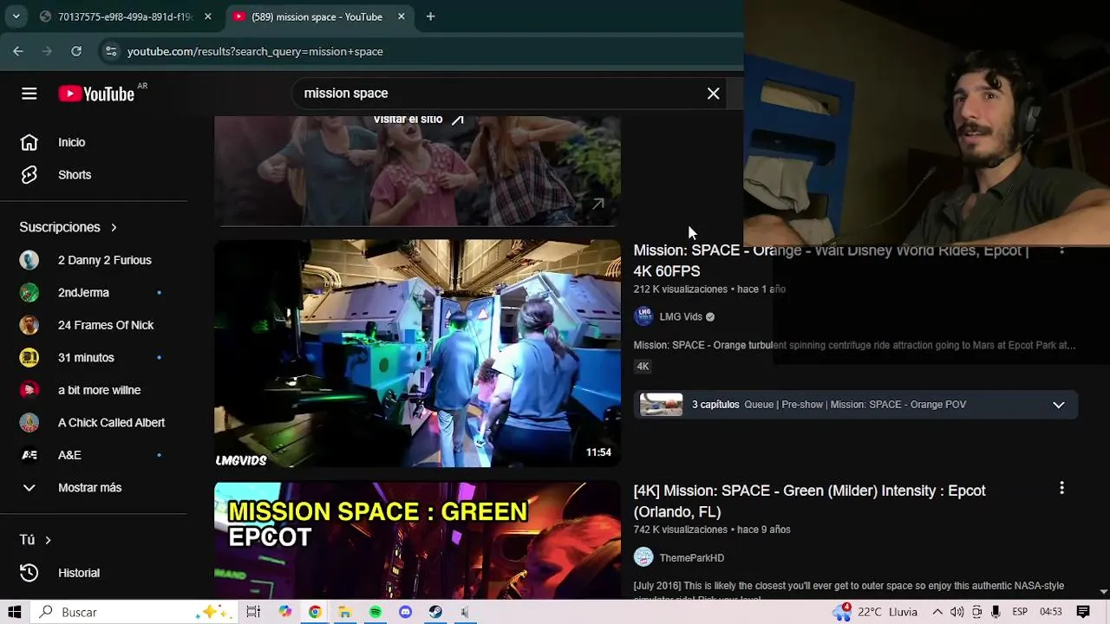
Task: Open the notifications center icon
Action: point(1083,612)
